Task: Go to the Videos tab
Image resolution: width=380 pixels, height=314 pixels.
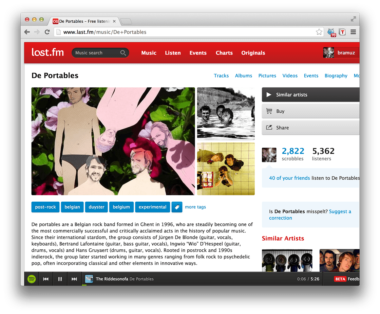Action: click(290, 76)
